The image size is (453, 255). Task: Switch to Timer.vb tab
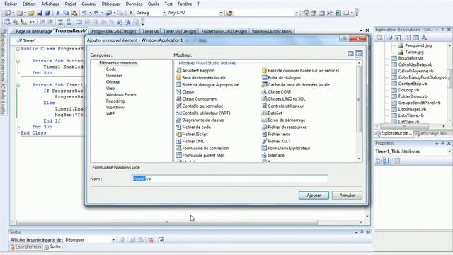150,31
